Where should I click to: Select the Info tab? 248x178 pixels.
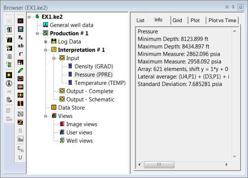(159, 20)
